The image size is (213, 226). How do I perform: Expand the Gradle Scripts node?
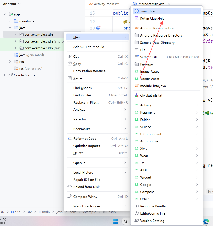pos(5,75)
